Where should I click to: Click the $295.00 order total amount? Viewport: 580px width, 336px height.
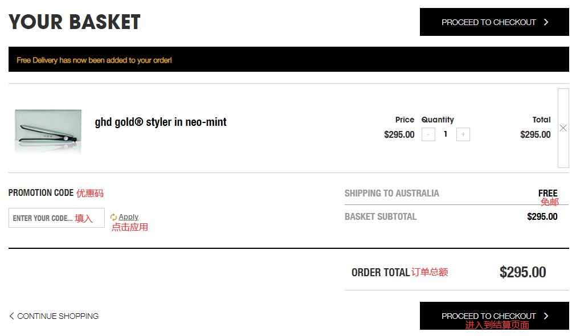pyautogui.click(x=522, y=272)
